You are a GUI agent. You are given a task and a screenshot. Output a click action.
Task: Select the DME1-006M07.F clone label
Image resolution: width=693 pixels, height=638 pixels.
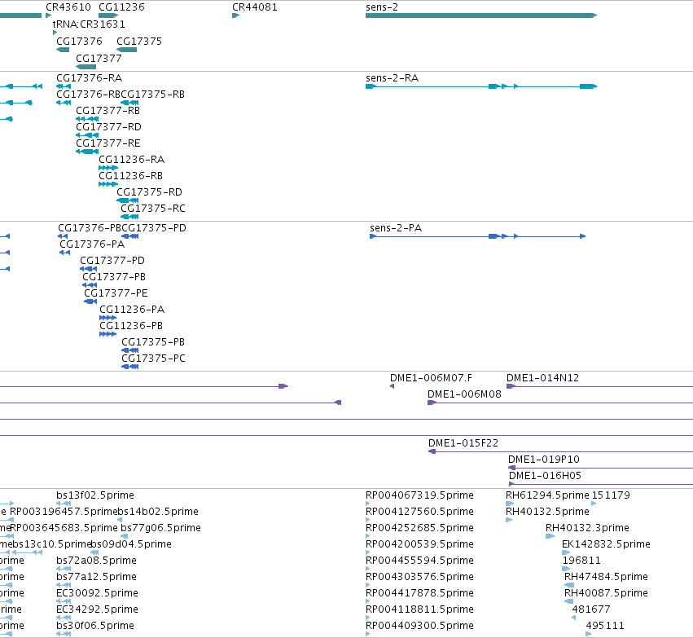click(431, 378)
